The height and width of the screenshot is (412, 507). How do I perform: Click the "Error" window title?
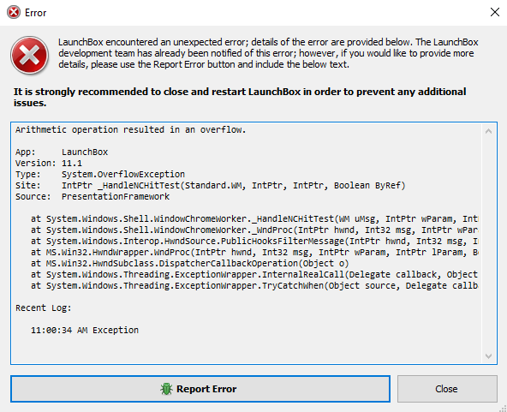tap(36, 13)
